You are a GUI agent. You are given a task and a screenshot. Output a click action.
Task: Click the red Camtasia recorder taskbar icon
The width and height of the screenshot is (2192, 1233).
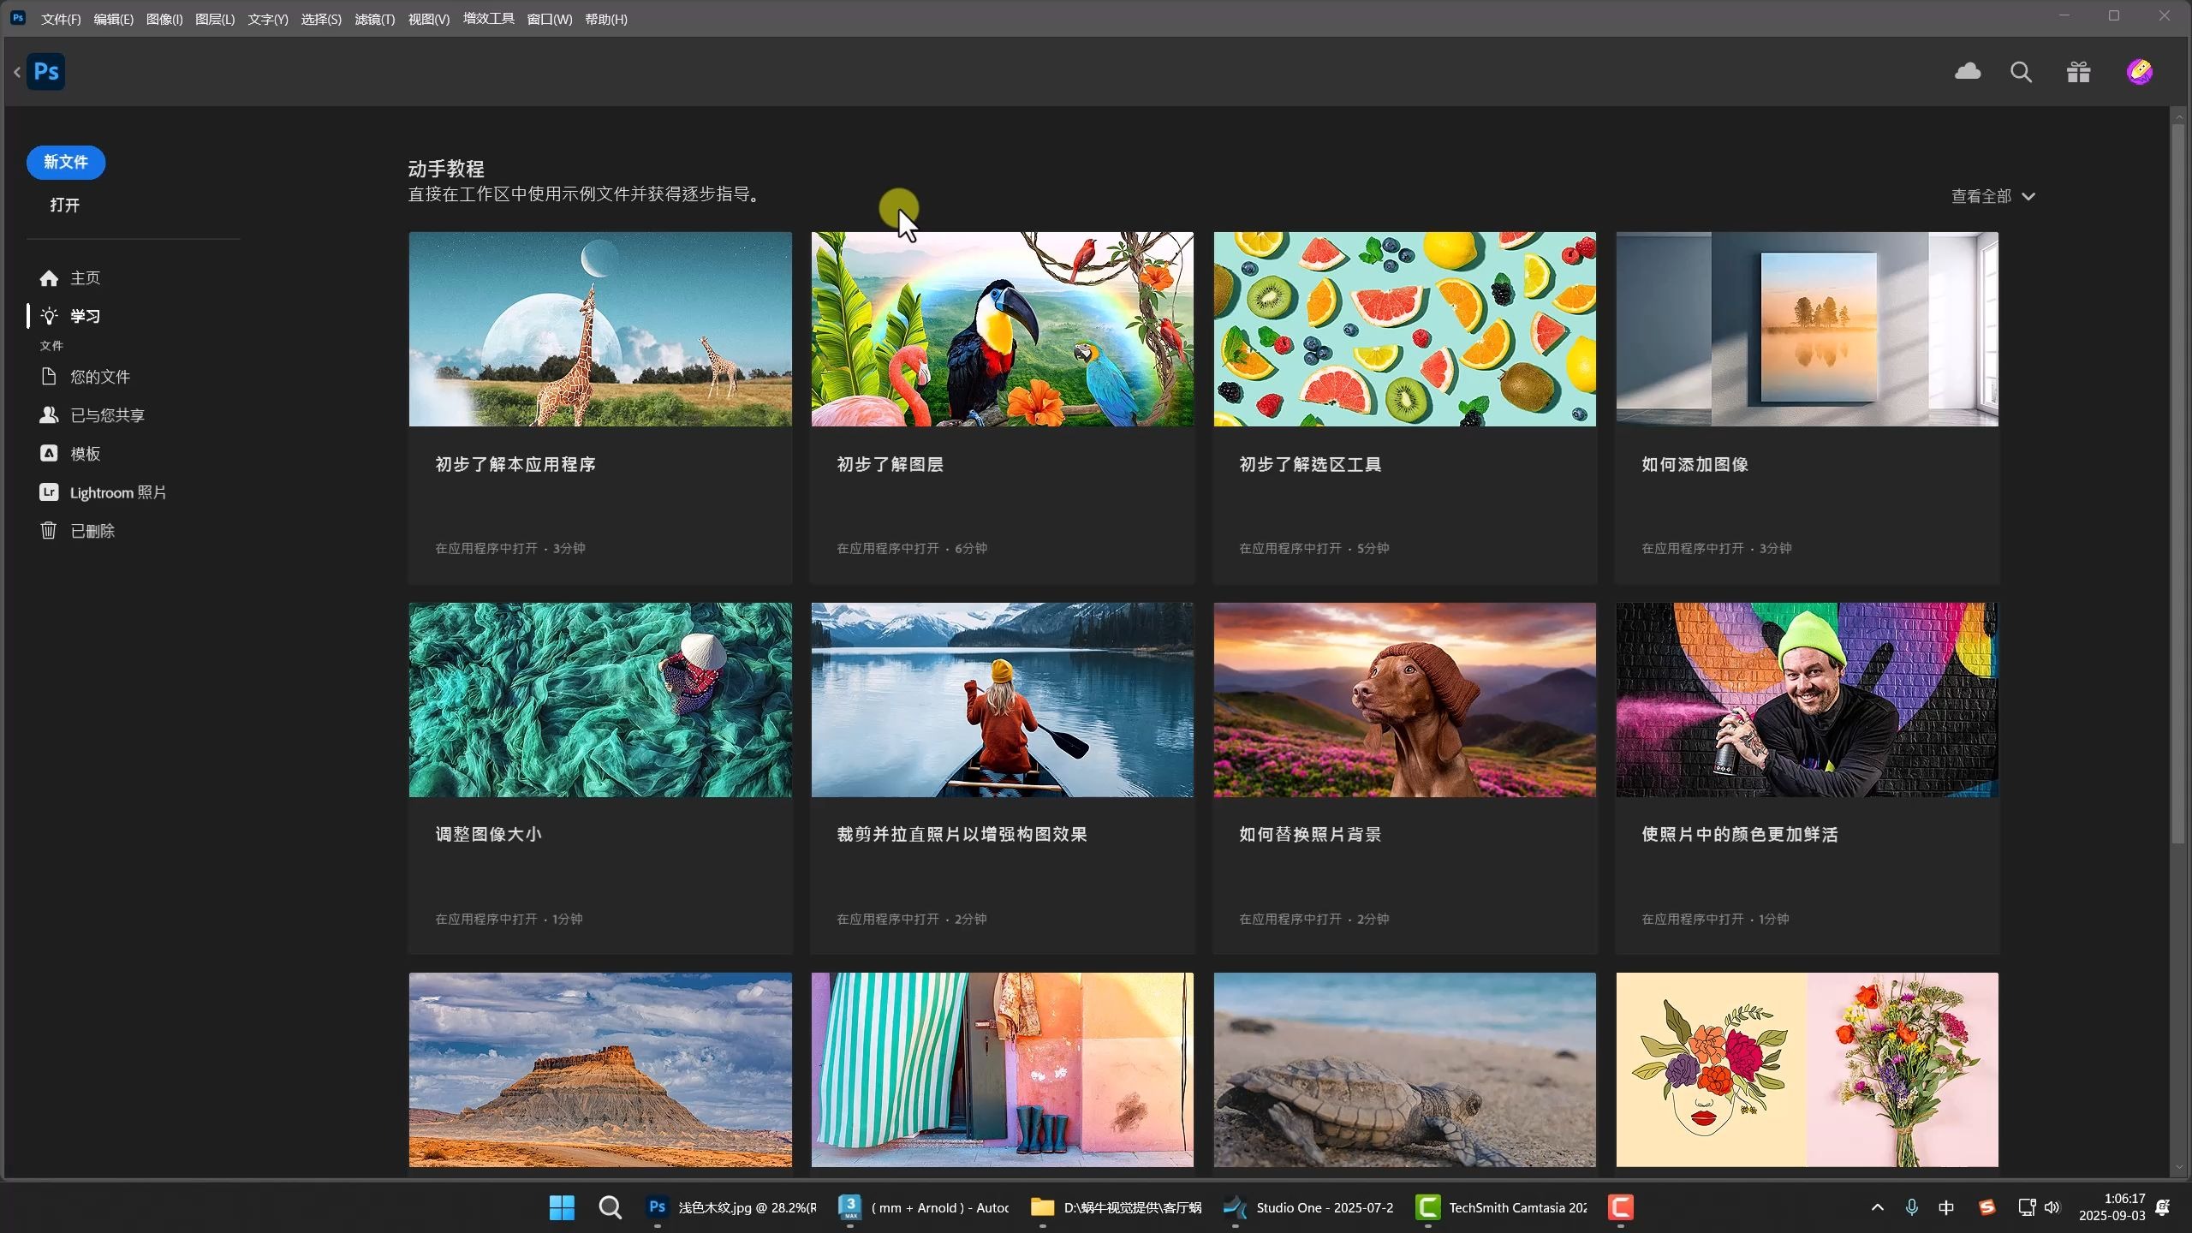pos(1620,1207)
